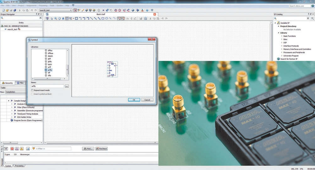Click the browse (...) button beside Name
The width and height of the screenshot is (315, 170).
67,86
